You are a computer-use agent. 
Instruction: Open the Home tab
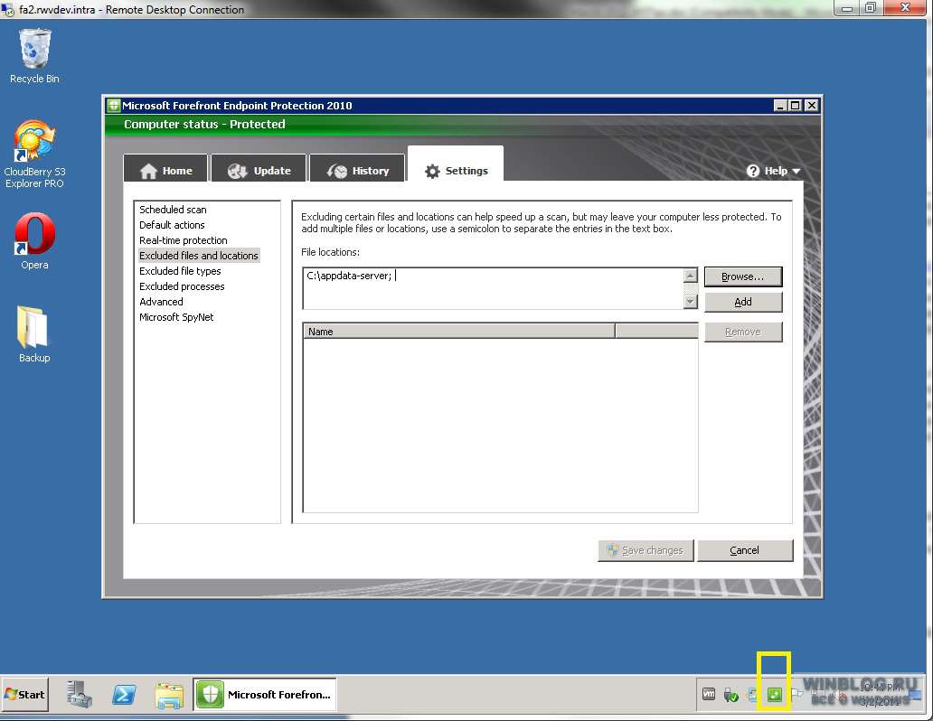tap(165, 168)
